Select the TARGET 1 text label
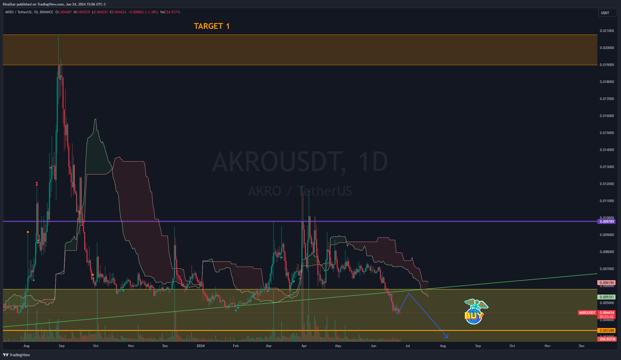Image resolution: width=621 pixels, height=360 pixels. pos(212,26)
